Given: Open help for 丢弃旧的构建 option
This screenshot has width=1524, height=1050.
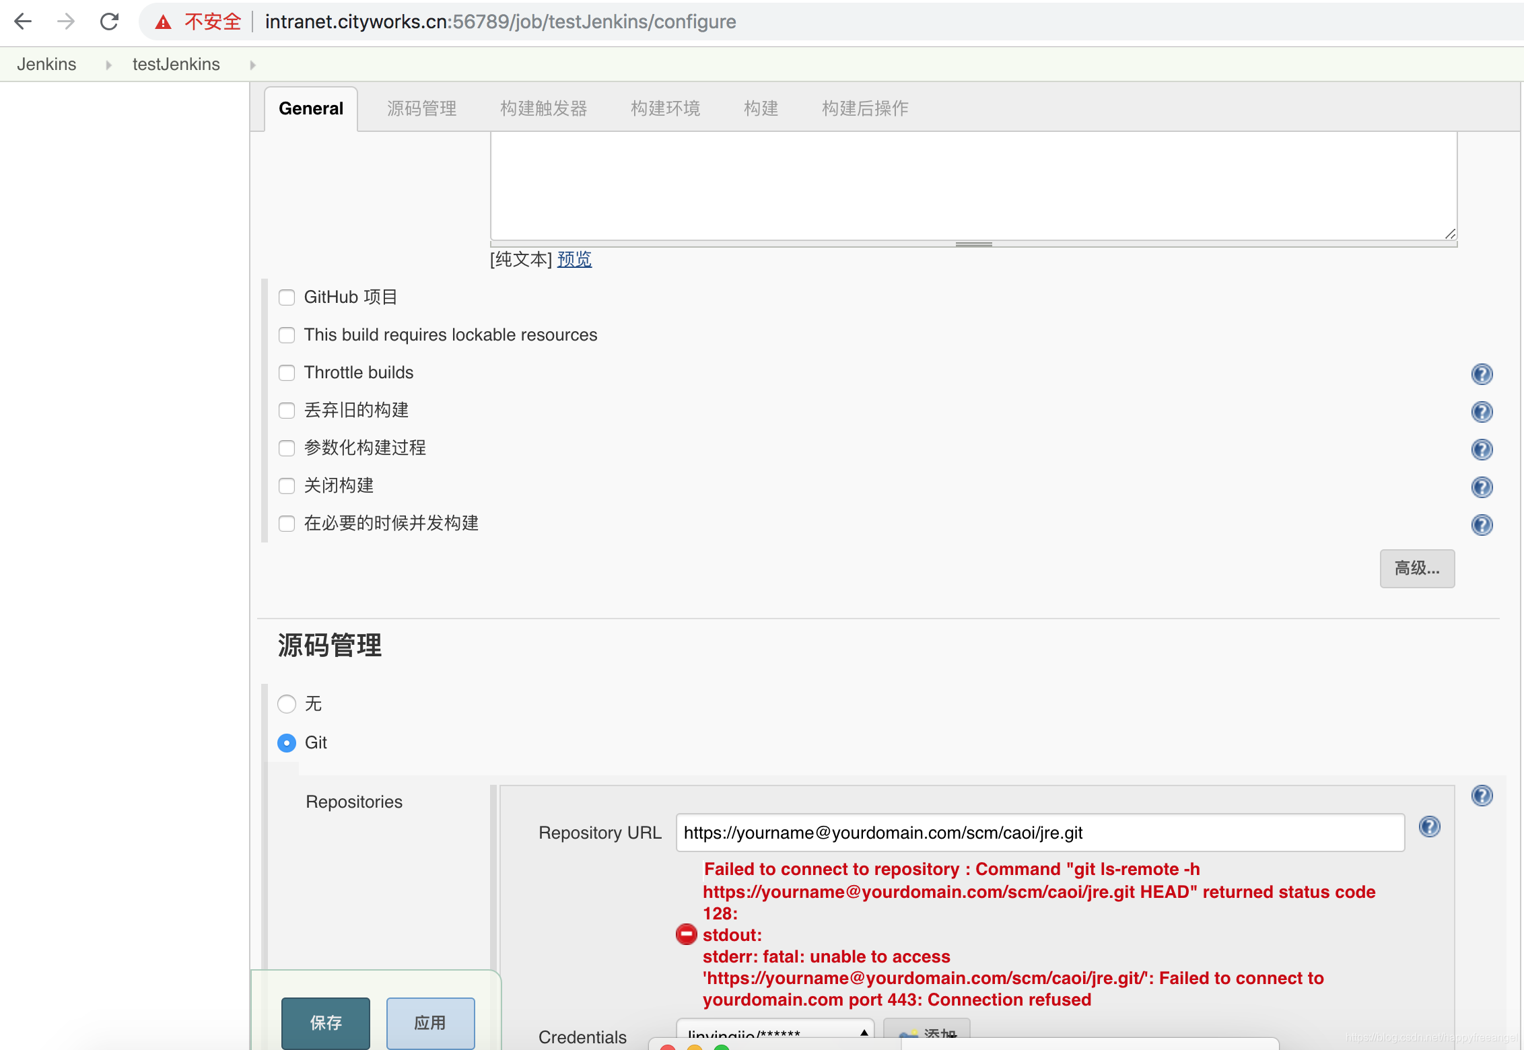Looking at the screenshot, I should click(x=1482, y=412).
